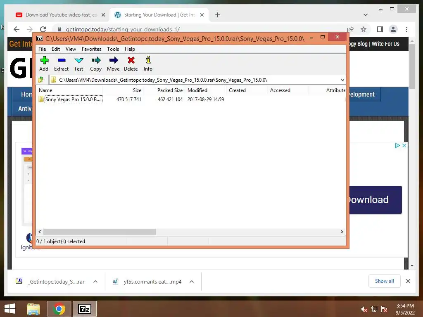Click 7-Zip icon in taskbar
This screenshot has width=423, height=317.
[x=84, y=309]
